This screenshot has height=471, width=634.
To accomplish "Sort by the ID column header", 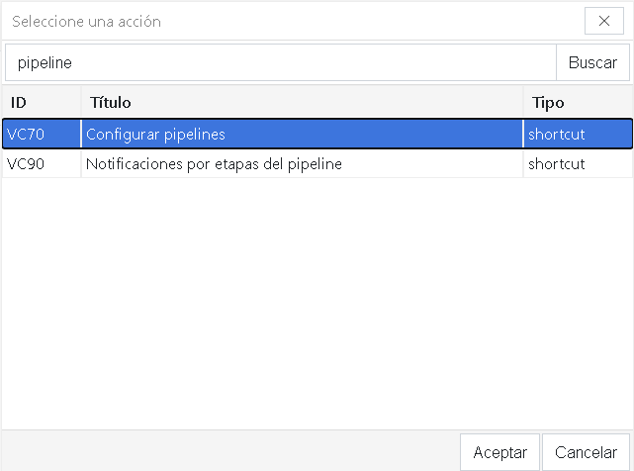I will coord(40,102).
